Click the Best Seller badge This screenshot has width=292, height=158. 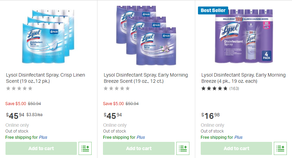[x=213, y=10]
